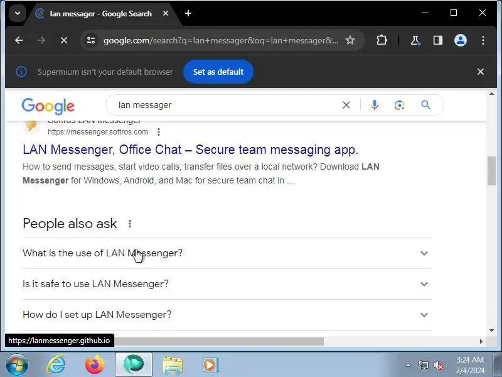
Task: Stop loading the page
Action: (64, 40)
